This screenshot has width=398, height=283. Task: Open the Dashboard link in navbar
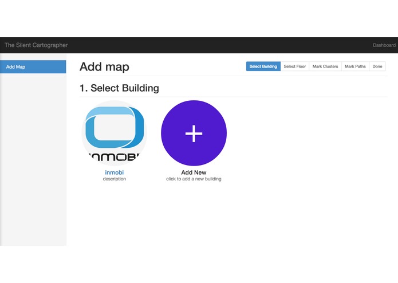[x=384, y=45]
